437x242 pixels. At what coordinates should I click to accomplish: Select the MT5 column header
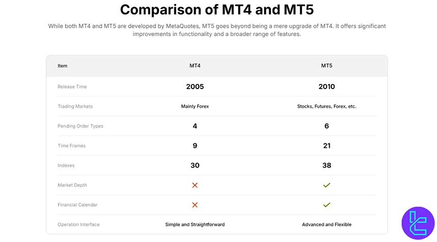click(327, 66)
